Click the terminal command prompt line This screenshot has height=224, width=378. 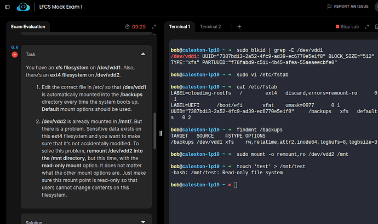click(x=236, y=186)
